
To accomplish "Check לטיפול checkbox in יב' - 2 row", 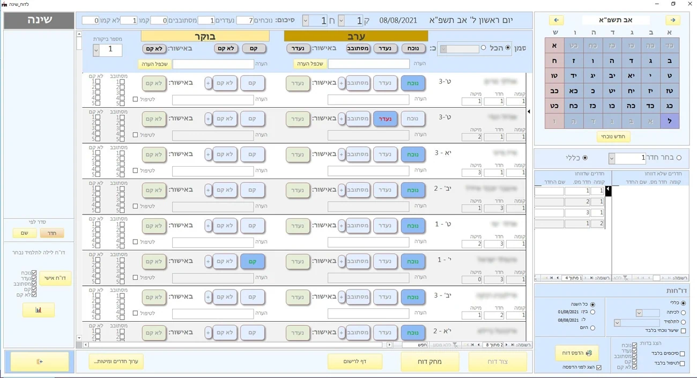I will [x=135, y=206].
